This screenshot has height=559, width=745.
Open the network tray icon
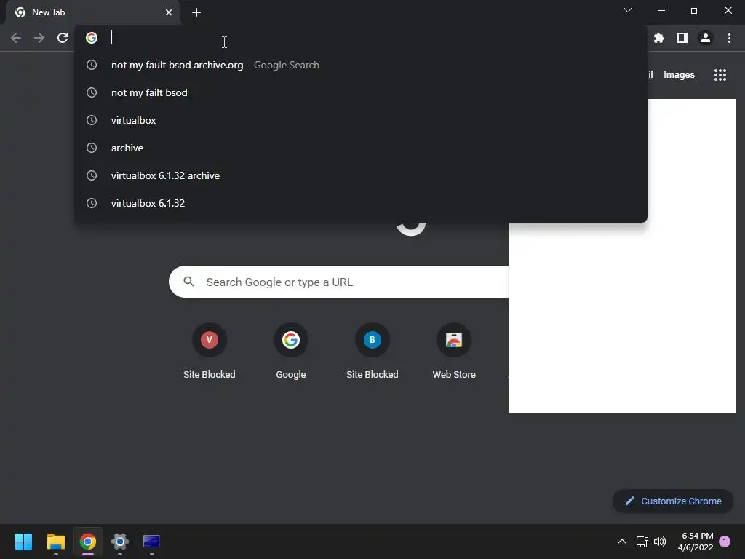click(x=642, y=542)
